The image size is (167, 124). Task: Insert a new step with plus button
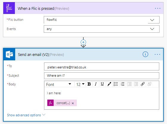point(83,42)
